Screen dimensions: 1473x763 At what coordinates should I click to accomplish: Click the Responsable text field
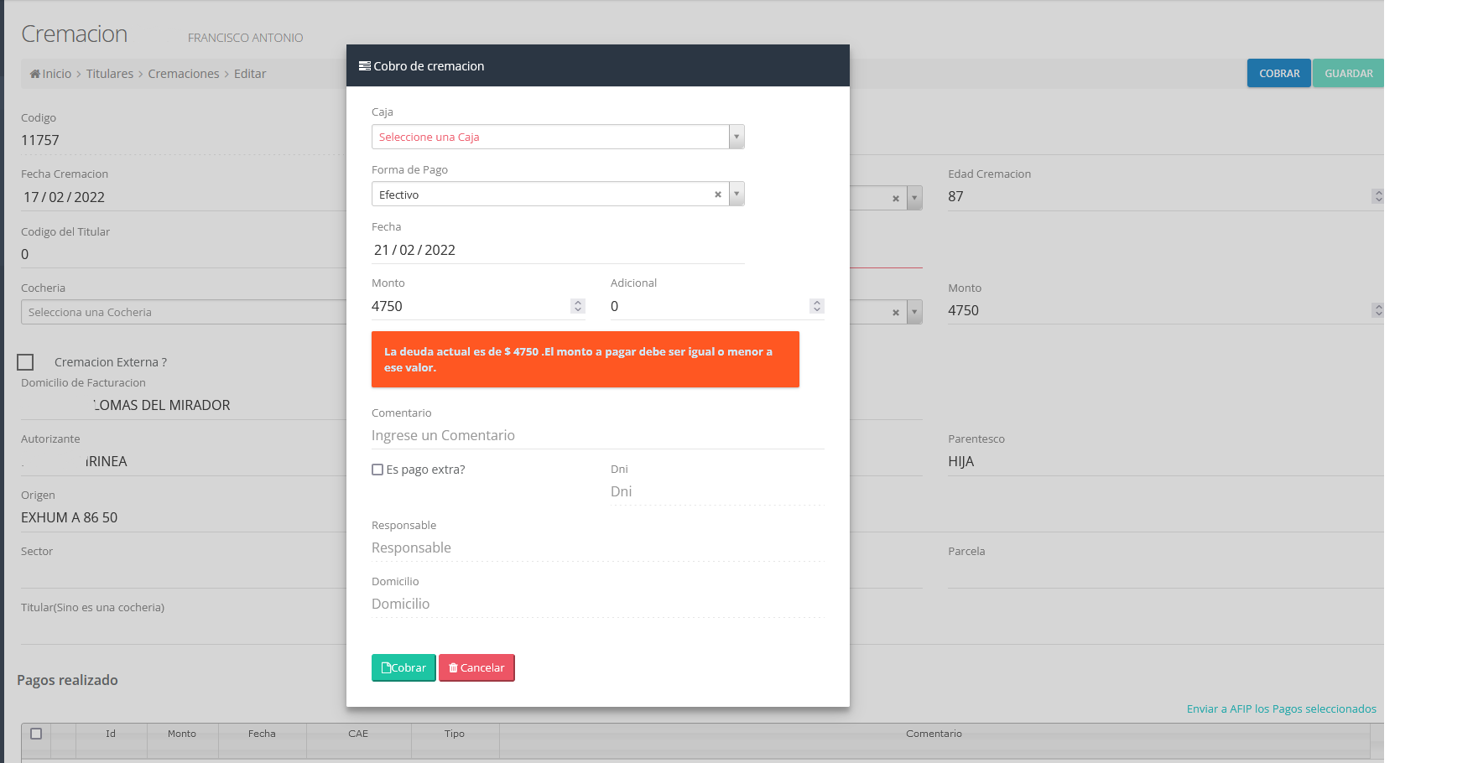point(597,548)
